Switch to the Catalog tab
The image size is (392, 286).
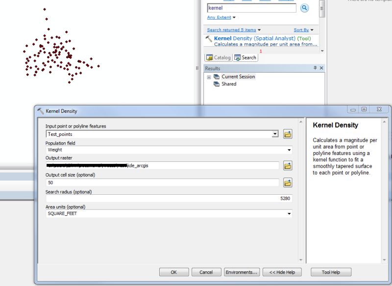click(218, 57)
